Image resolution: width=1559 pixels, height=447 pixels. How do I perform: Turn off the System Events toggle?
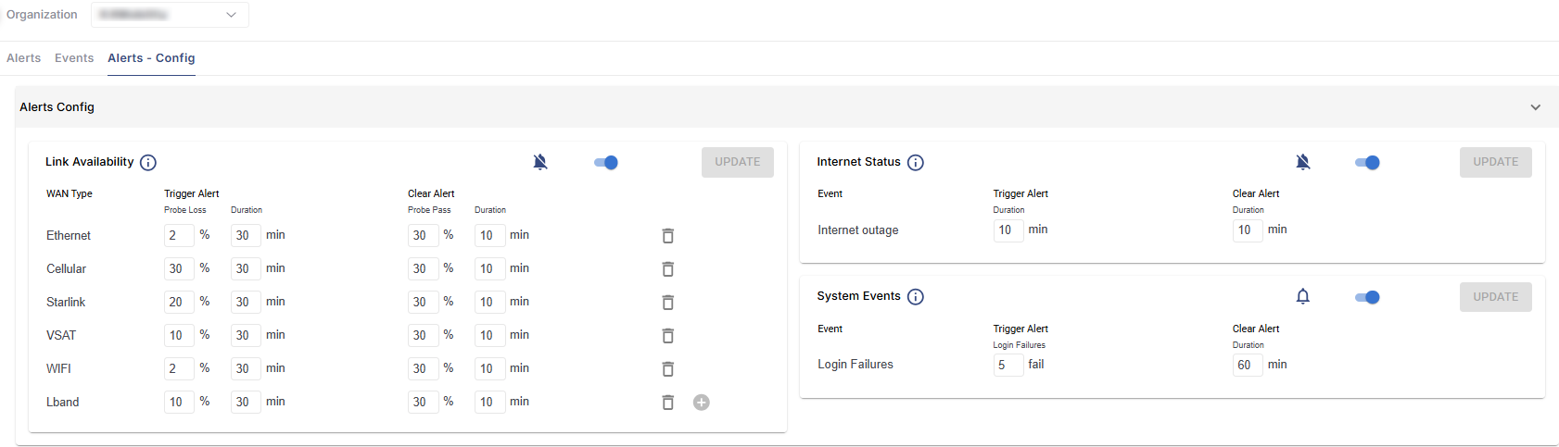[1367, 297]
